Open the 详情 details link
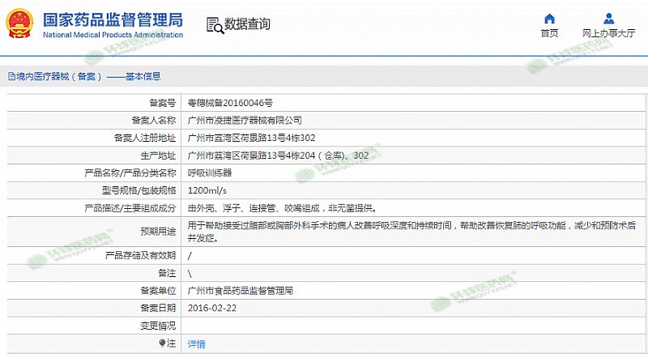Viewport: 648px width, 358px height. tap(196, 343)
